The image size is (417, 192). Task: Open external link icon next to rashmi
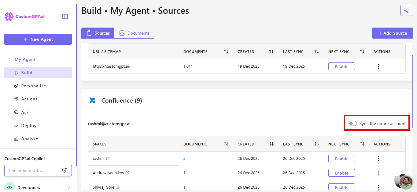point(108,159)
